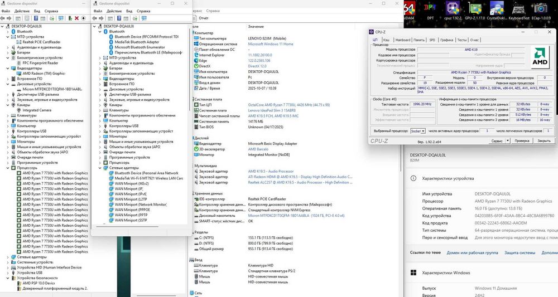Open Вид menu in left Device Manager
This screenshot has width=558, height=297.
[x=37, y=11]
